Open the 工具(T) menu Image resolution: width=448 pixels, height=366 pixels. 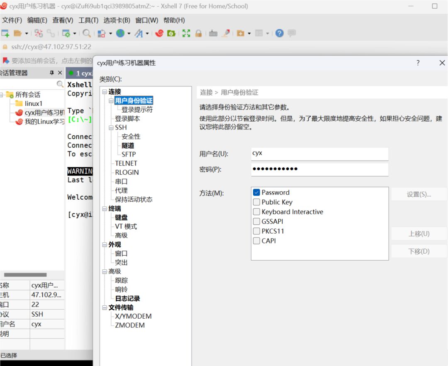89,20
